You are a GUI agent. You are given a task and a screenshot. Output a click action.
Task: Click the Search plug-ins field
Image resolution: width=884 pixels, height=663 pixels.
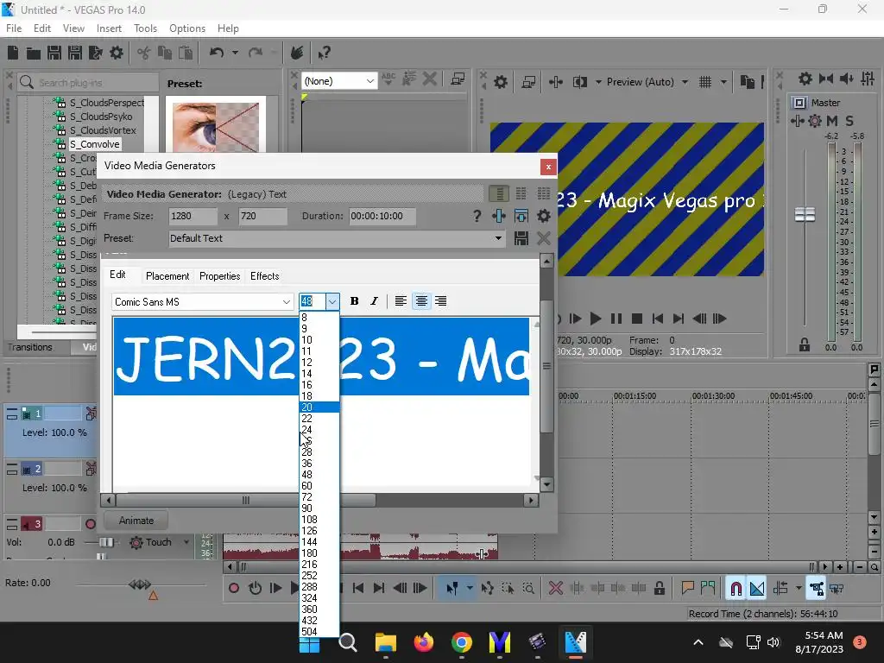[88, 82]
